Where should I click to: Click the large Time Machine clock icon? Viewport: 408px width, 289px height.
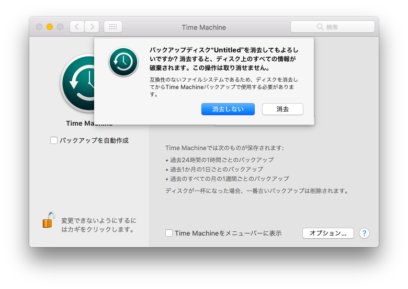77,83
